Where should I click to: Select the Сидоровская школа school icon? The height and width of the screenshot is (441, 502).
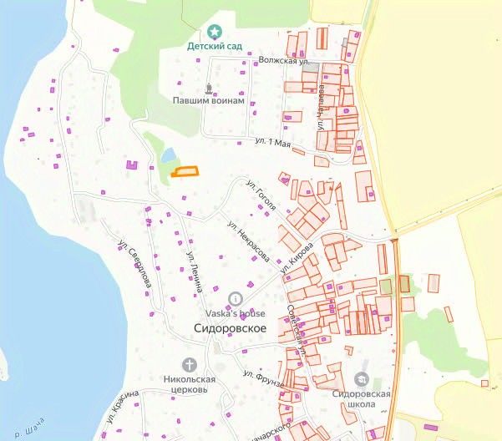(x=362, y=379)
